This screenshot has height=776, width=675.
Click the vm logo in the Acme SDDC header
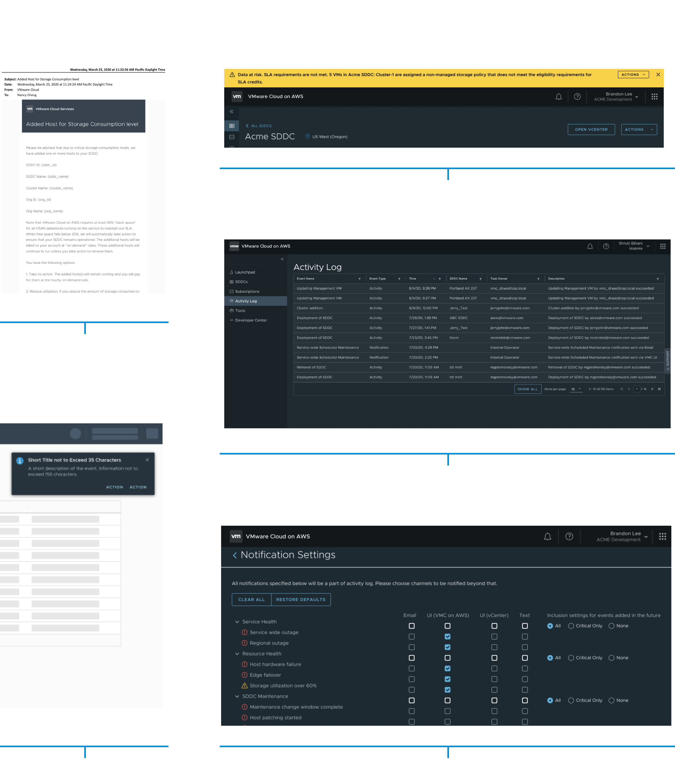(237, 97)
